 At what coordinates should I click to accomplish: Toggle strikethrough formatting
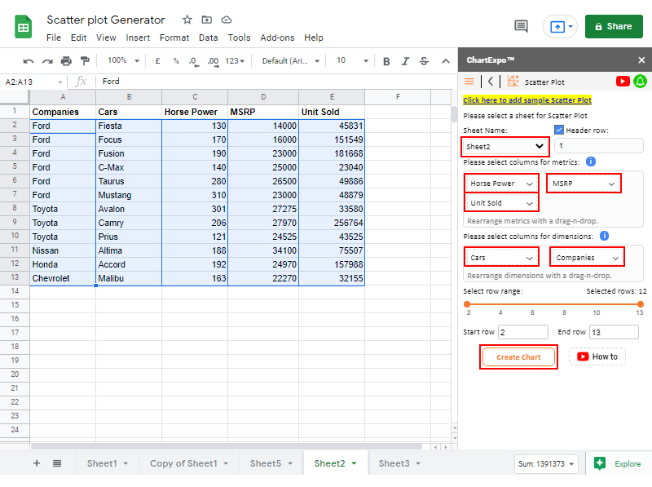424,61
